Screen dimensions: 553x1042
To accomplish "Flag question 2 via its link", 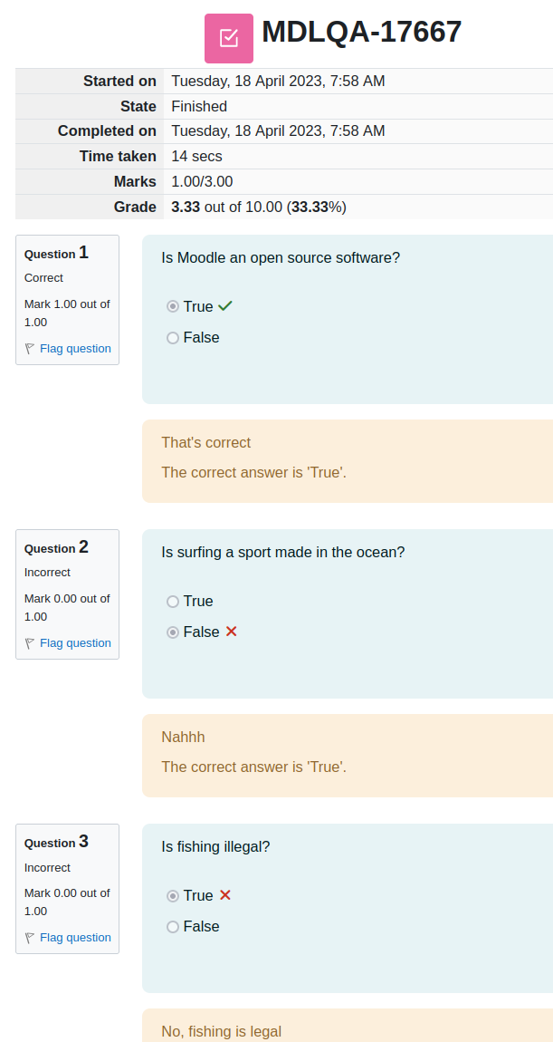I will pyautogui.click(x=75, y=642).
